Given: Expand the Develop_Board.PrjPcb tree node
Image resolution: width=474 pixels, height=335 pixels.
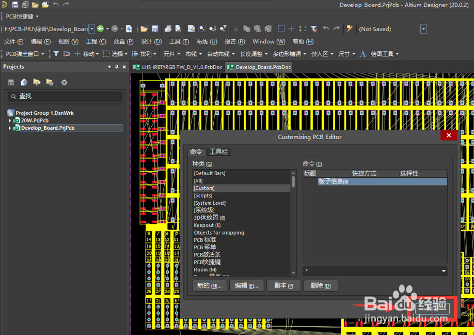Looking at the screenshot, I should (10, 128).
